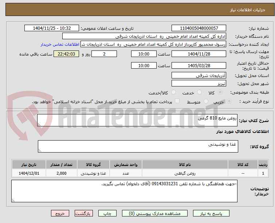This screenshot has height=223, width=275.
Task: Click the واحد شمارش column header
Action: click(126, 165)
